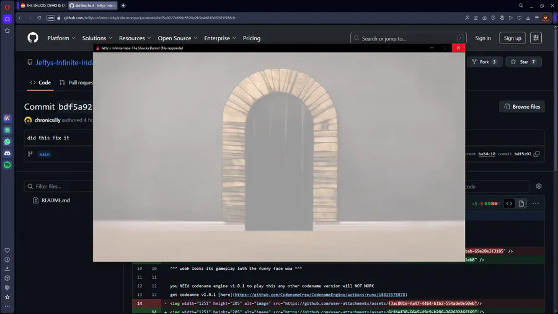Switch to the Code tab
Image resolution: width=558 pixels, height=314 pixels.
[x=40, y=83]
